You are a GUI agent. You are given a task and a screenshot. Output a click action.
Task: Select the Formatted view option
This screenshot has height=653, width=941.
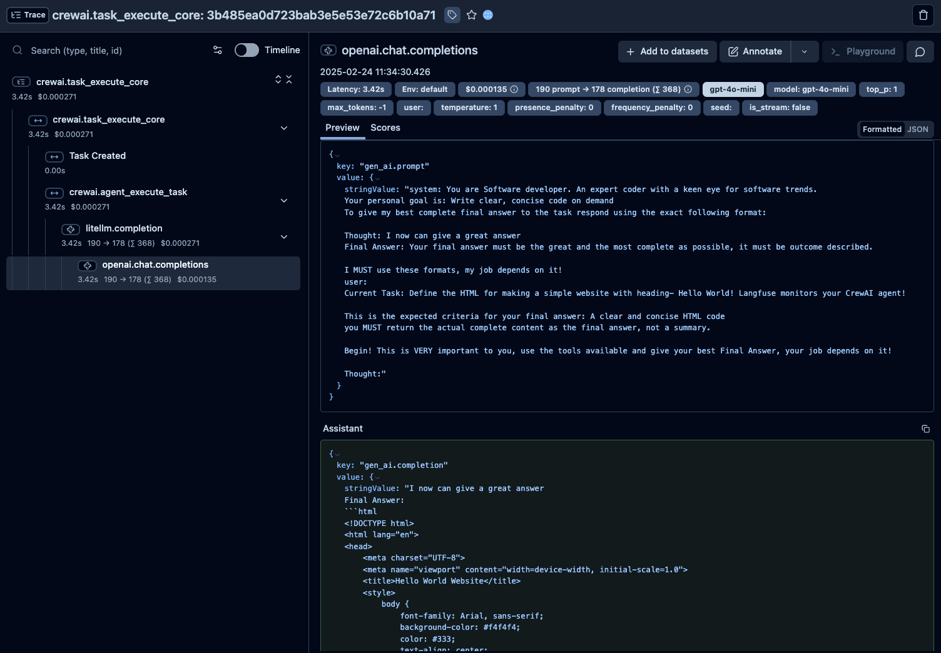(882, 129)
